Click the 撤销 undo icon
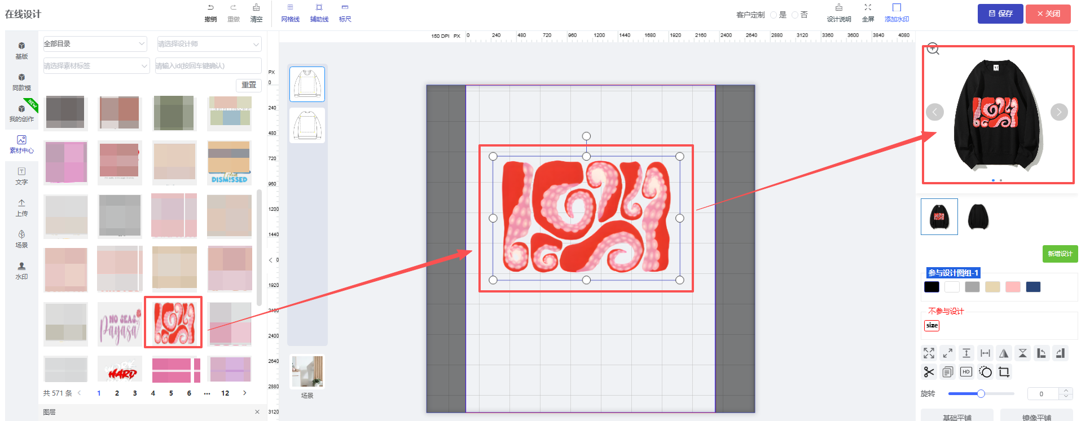The height and width of the screenshot is (421, 1081). [210, 8]
